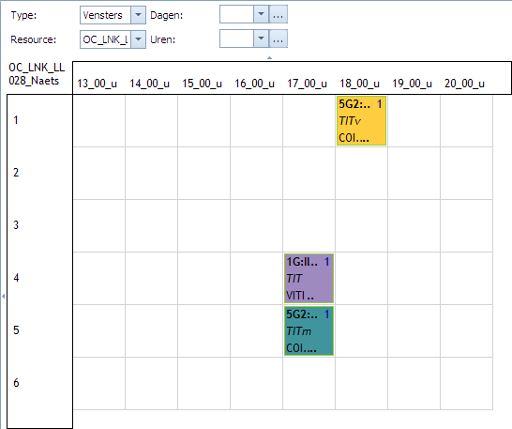
Task: Select the orange 5G2 TITv lesson block
Action: coord(361,121)
